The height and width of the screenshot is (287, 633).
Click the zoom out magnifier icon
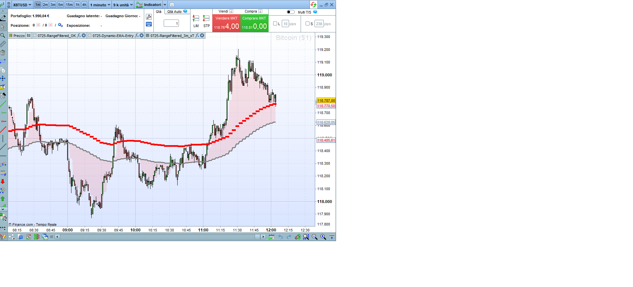point(315,237)
